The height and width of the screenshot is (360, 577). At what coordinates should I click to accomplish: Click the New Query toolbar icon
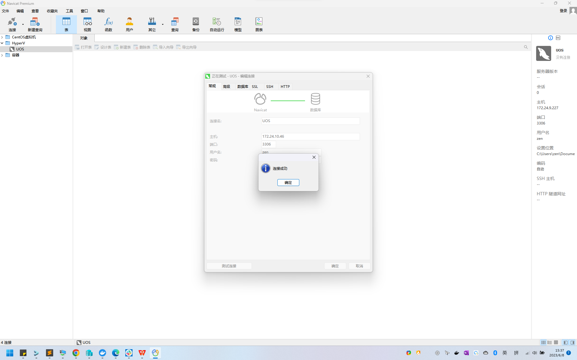click(x=35, y=24)
